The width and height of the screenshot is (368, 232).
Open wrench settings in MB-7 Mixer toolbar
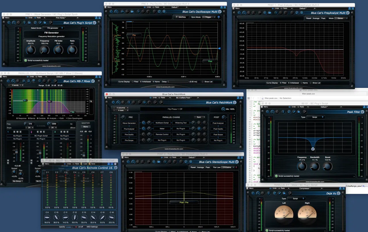pyautogui.click(x=55, y=81)
